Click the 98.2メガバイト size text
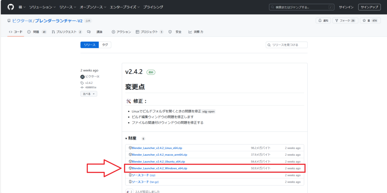This screenshot has height=193, width=387. (261, 148)
